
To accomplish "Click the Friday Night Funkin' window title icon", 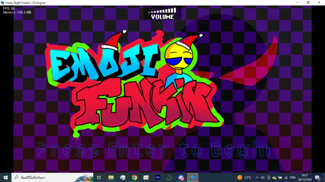I will (3, 3).
